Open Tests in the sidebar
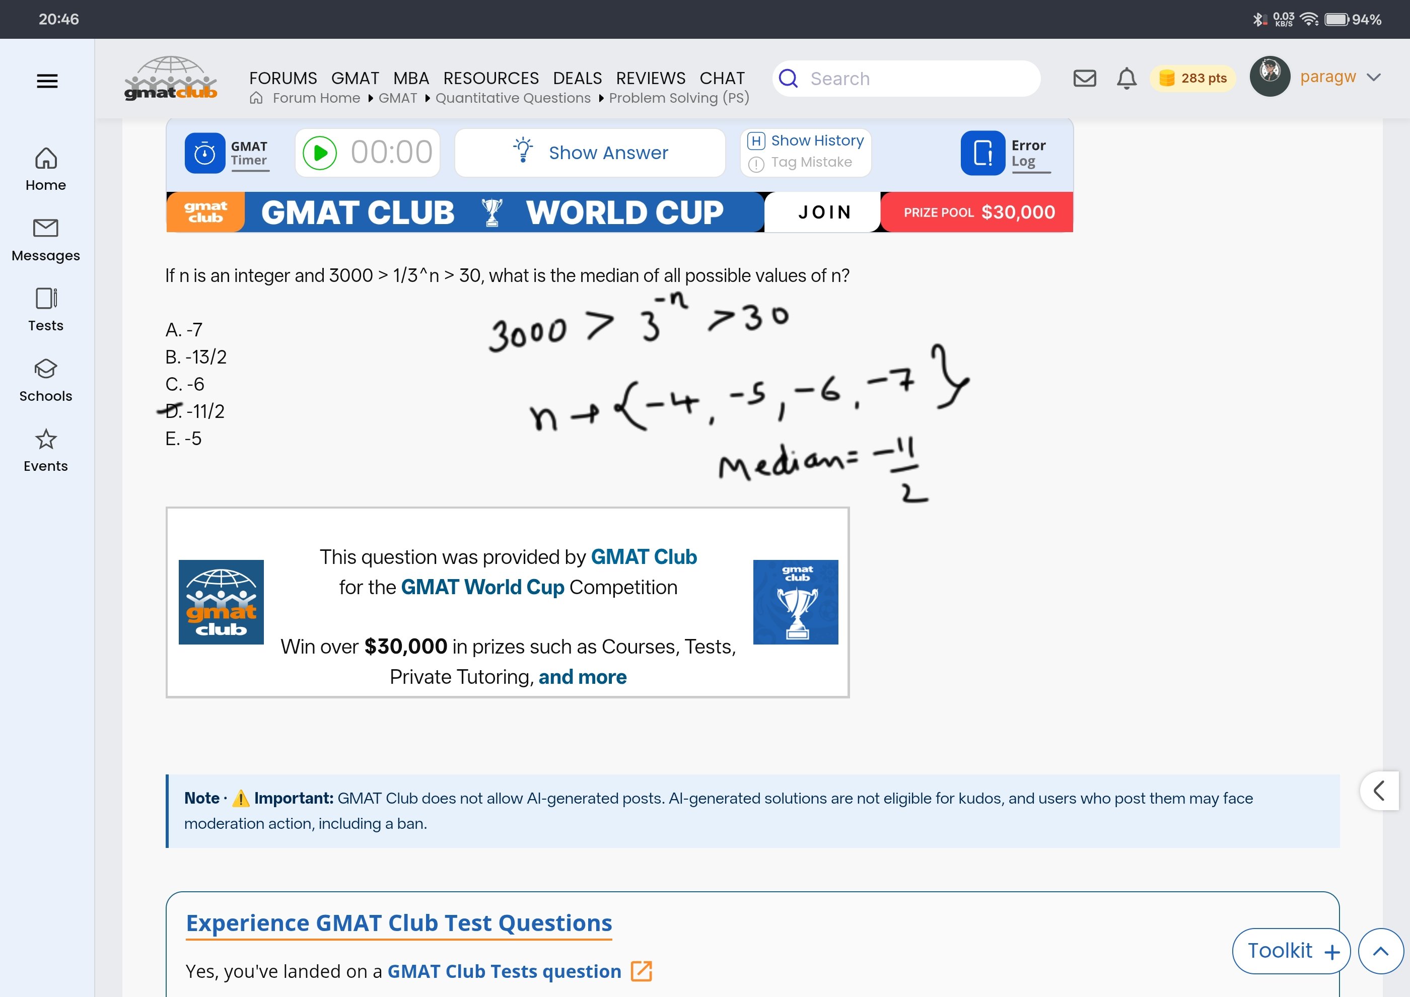Image resolution: width=1410 pixels, height=997 pixels. (46, 310)
